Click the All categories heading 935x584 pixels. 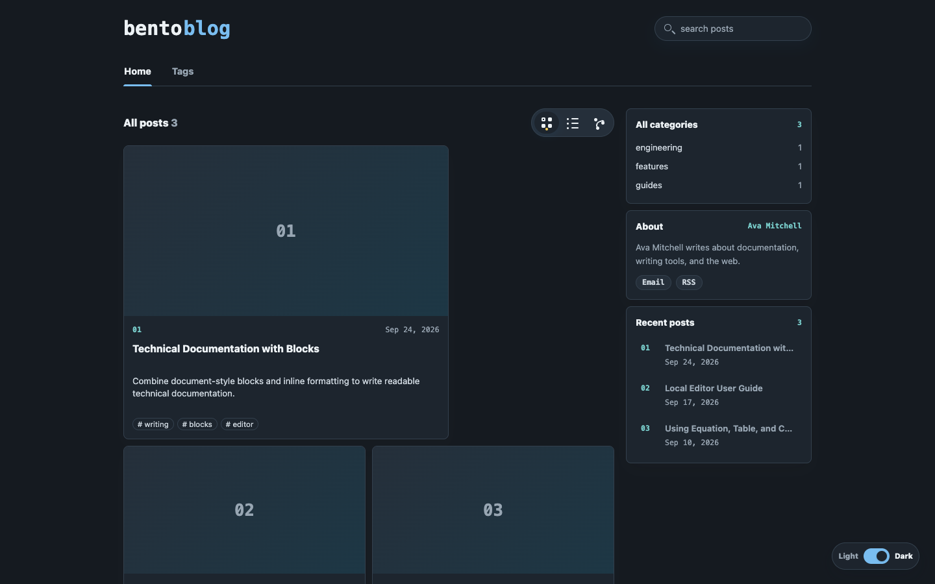(667, 125)
